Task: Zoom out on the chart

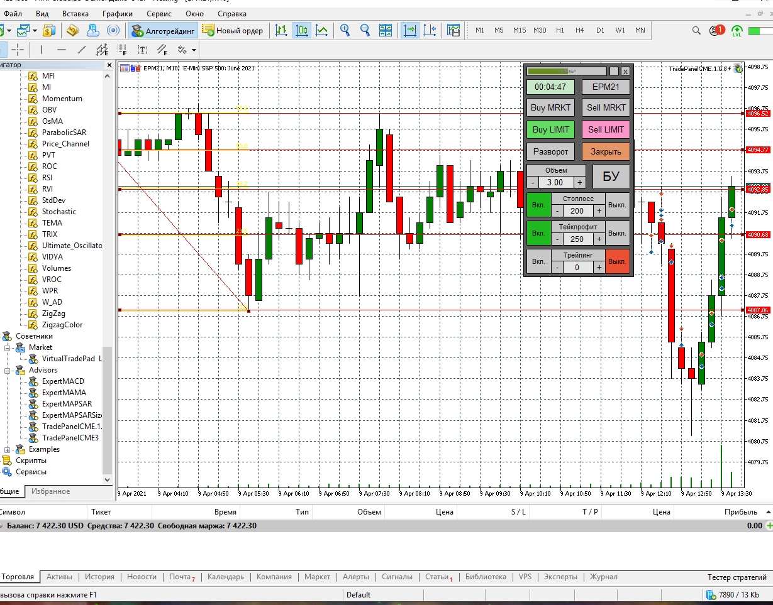Action: [x=365, y=30]
